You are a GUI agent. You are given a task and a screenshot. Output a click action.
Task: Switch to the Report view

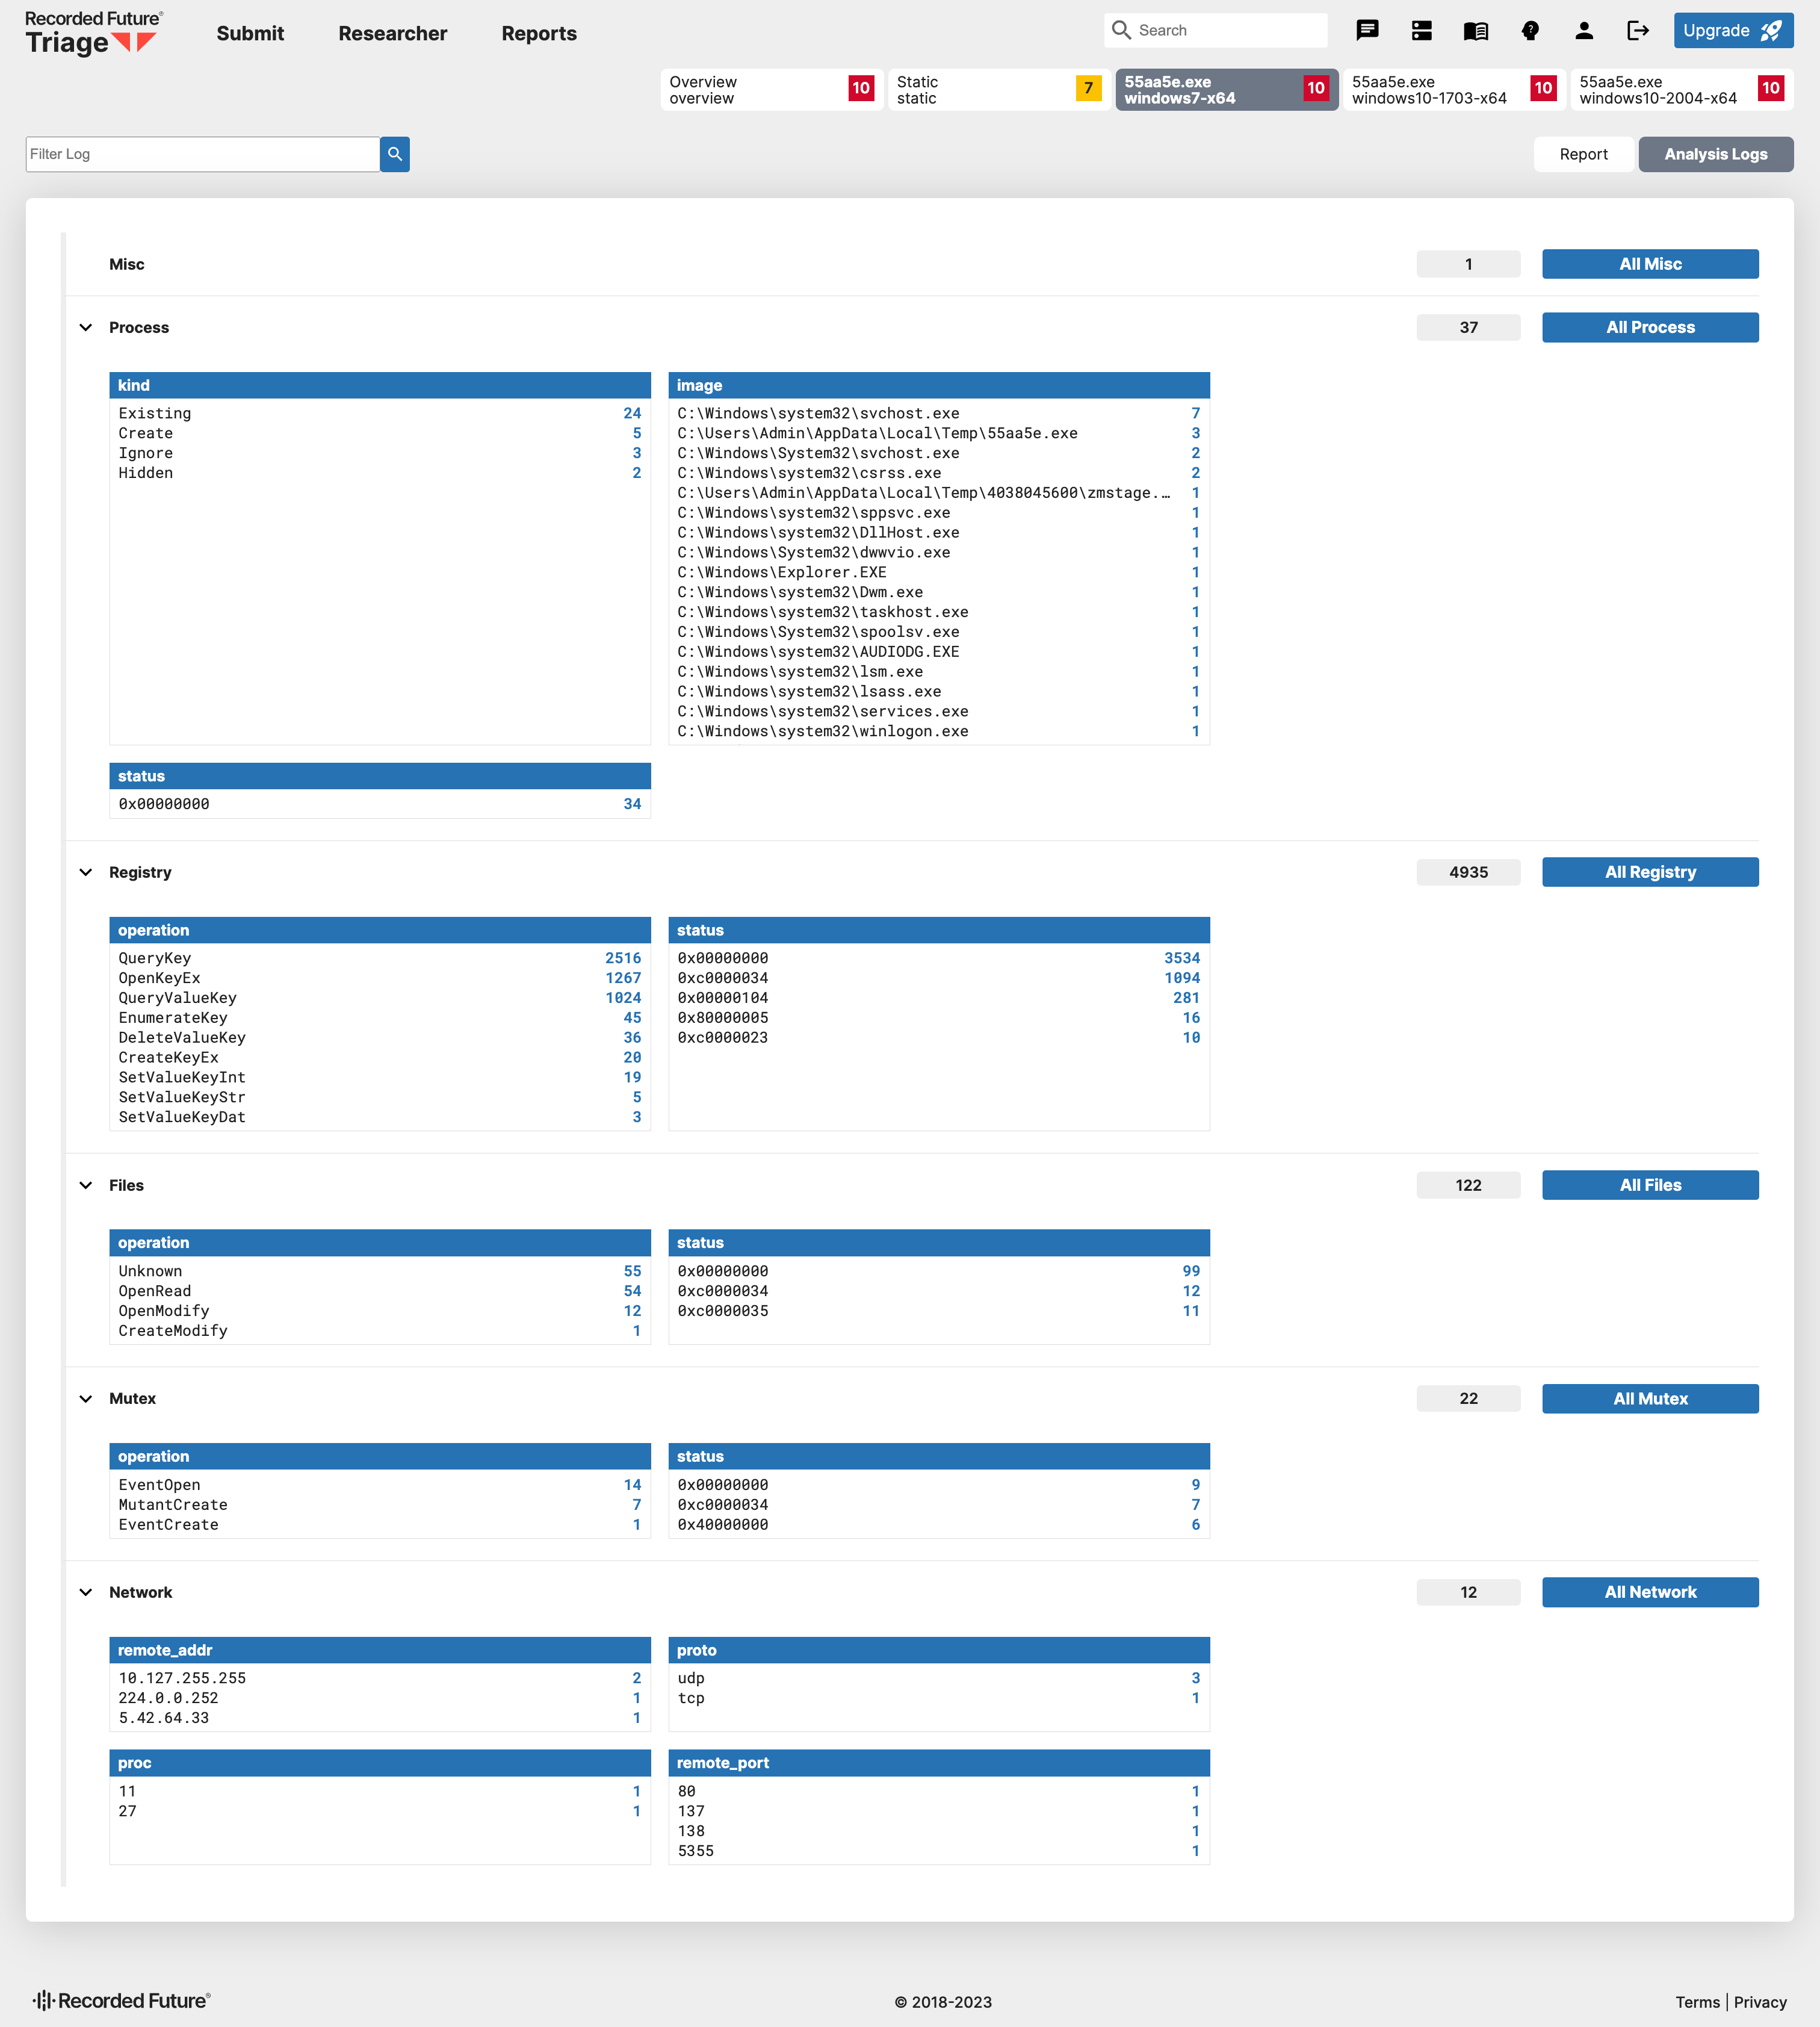pos(1584,154)
